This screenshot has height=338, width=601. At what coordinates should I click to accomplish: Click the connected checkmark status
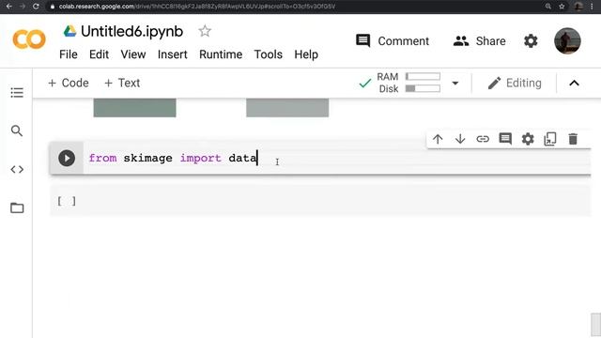coord(365,83)
